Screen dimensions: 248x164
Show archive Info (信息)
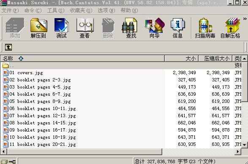(177, 28)
